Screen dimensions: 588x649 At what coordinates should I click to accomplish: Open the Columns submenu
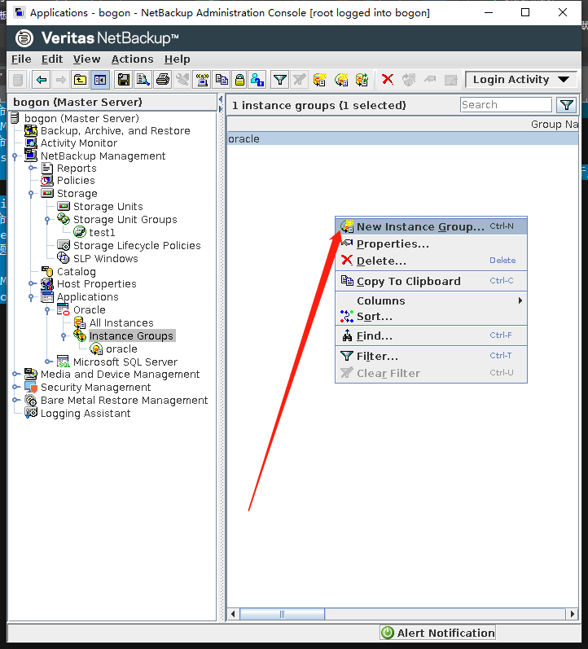pos(431,300)
